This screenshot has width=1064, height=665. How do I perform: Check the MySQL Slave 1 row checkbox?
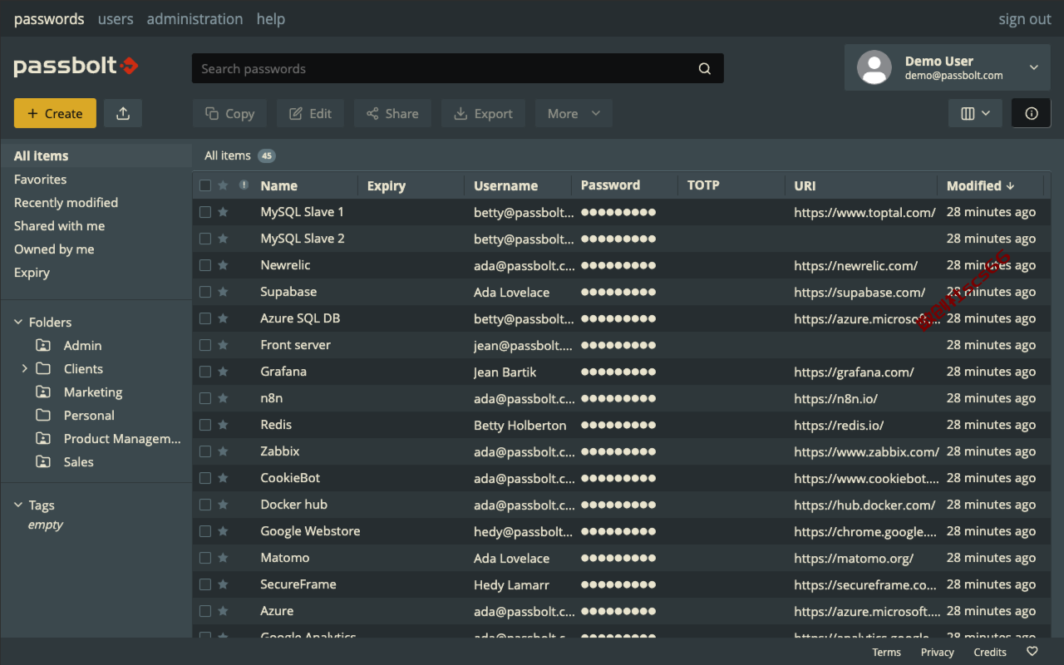(205, 212)
